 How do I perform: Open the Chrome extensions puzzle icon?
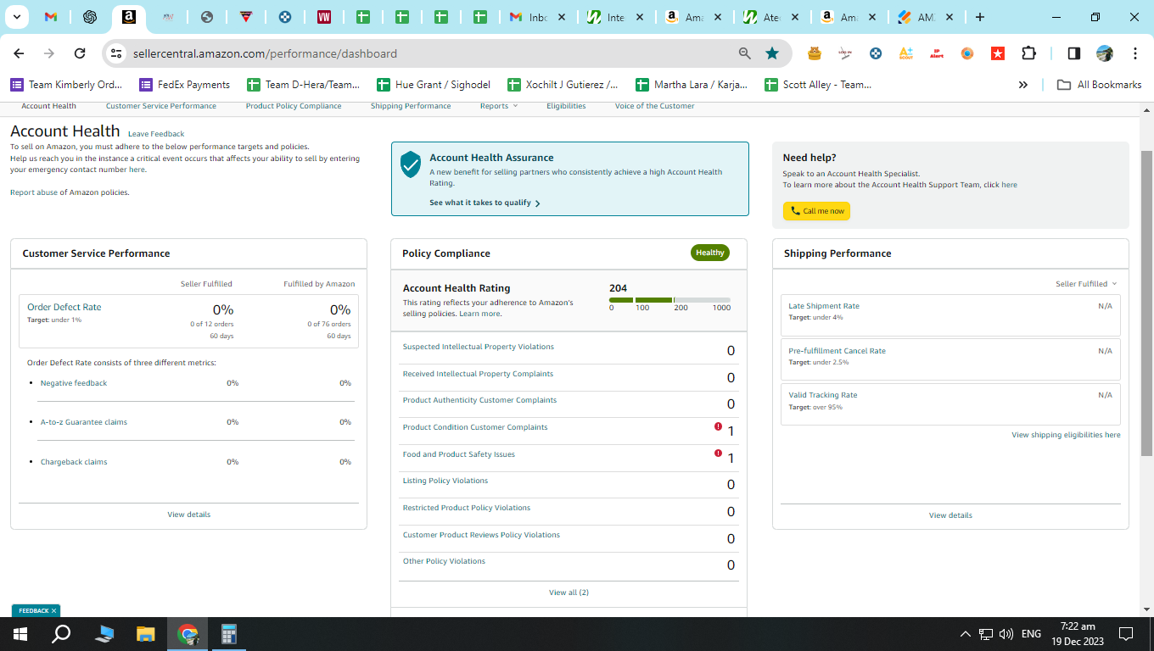tap(1028, 53)
